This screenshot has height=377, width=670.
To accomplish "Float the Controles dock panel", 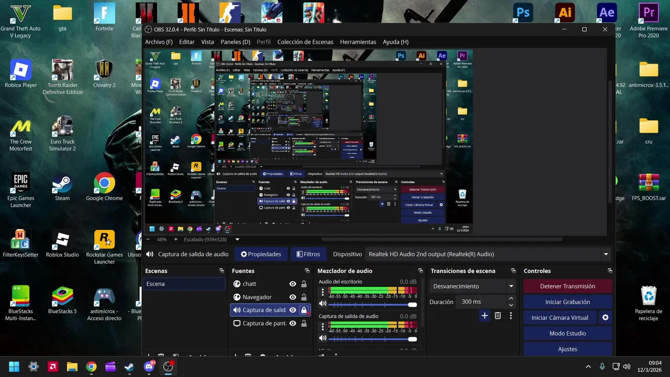I will click(610, 271).
